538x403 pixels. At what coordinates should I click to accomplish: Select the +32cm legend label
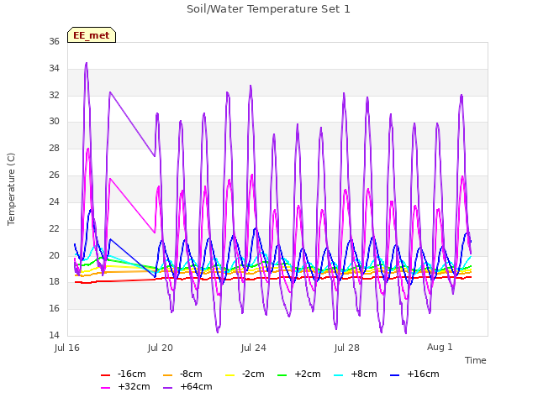click(134, 386)
